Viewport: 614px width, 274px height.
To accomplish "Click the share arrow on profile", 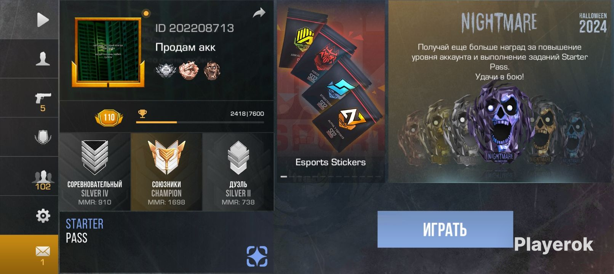I will pyautogui.click(x=259, y=14).
